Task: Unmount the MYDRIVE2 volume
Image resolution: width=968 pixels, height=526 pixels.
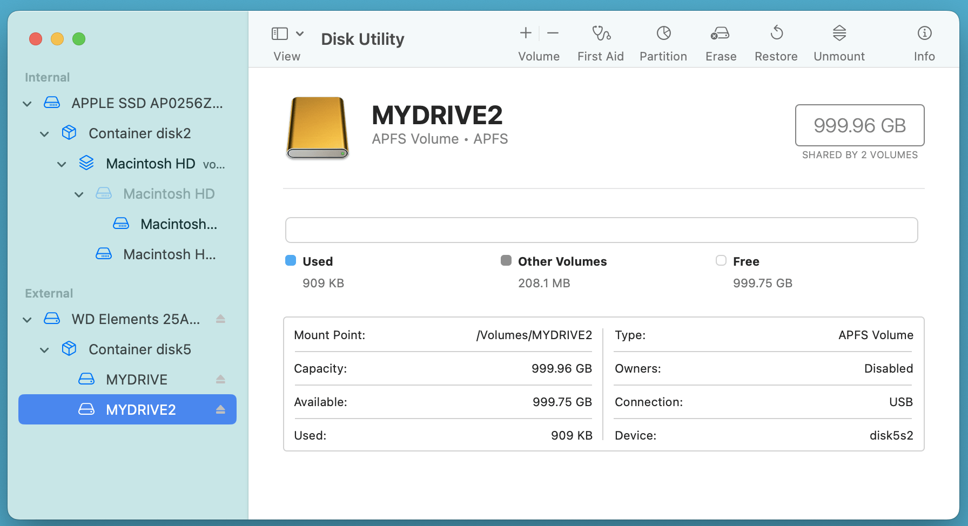Action: click(839, 41)
